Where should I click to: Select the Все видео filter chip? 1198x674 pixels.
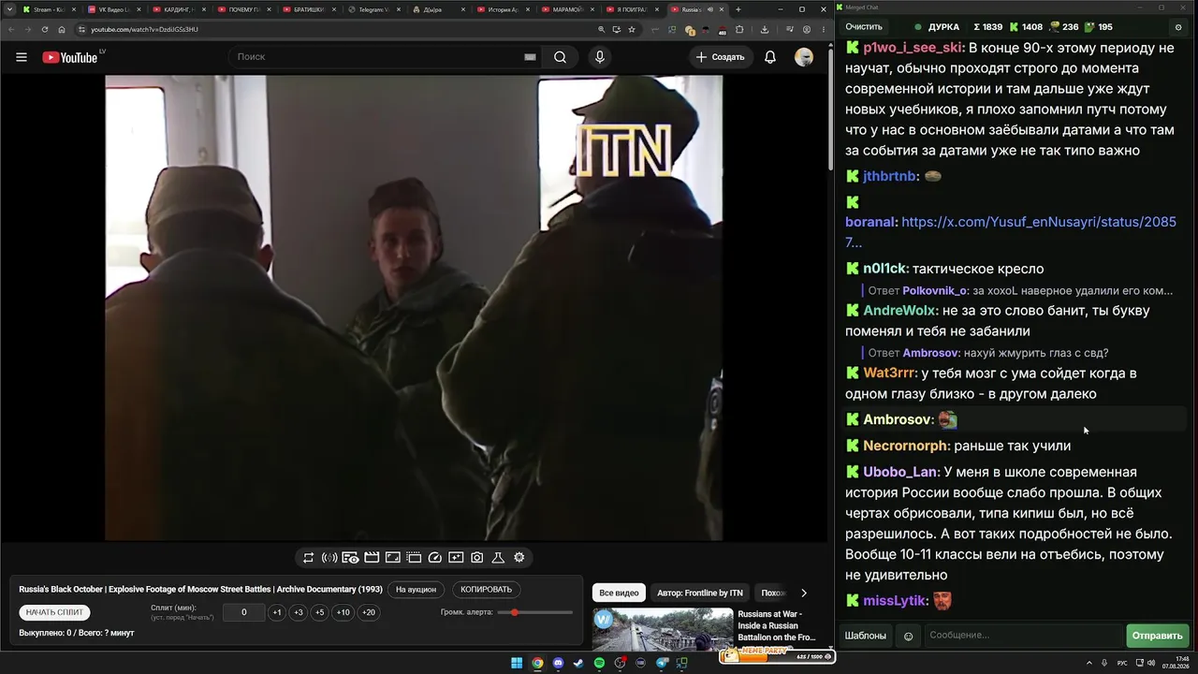(620, 593)
